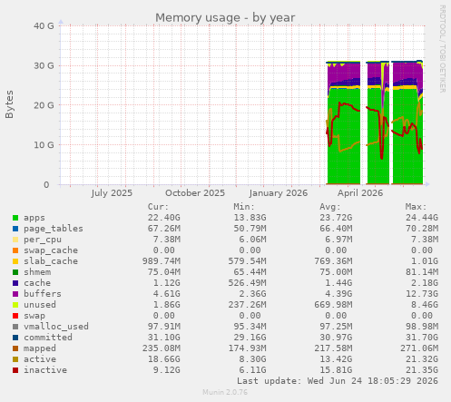
Task: Click the slab_cache min value 579.54M
Action: [x=247, y=261]
